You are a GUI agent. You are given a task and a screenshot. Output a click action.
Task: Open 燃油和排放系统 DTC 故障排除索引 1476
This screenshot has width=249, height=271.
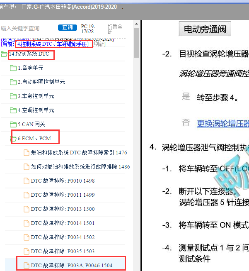[79, 153]
